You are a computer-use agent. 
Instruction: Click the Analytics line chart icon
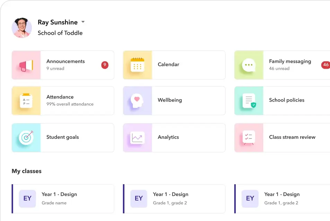click(x=137, y=137)
